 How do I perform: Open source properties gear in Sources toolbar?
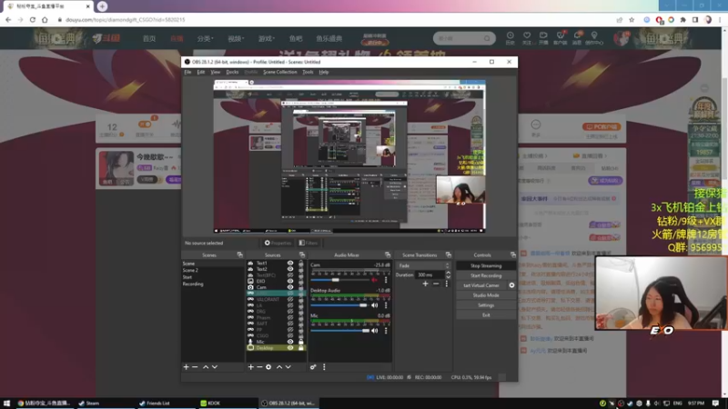pos(268,367)
